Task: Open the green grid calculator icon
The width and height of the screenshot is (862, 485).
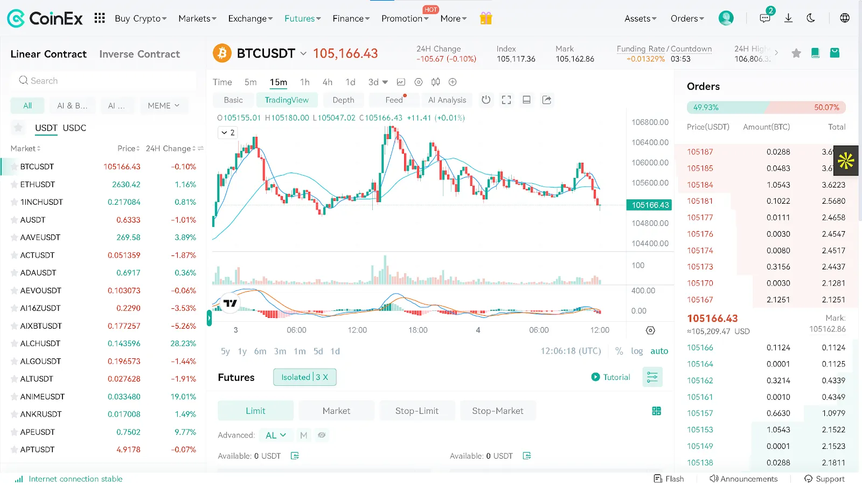Action: [x=656, y=411]
